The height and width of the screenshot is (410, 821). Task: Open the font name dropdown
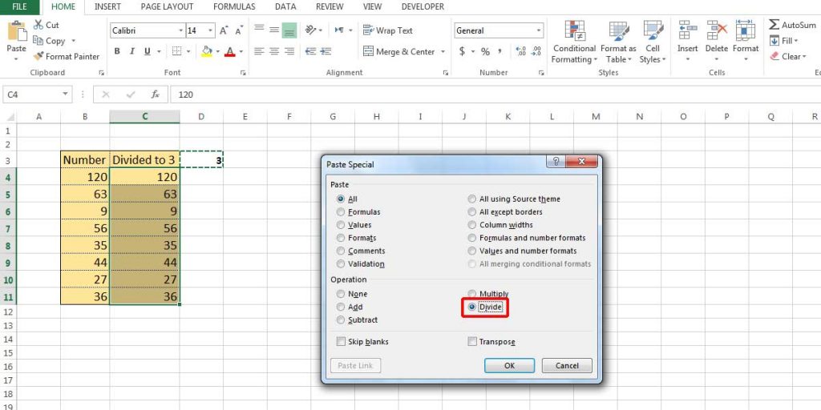pyautogui.click(x=180, y=30)
